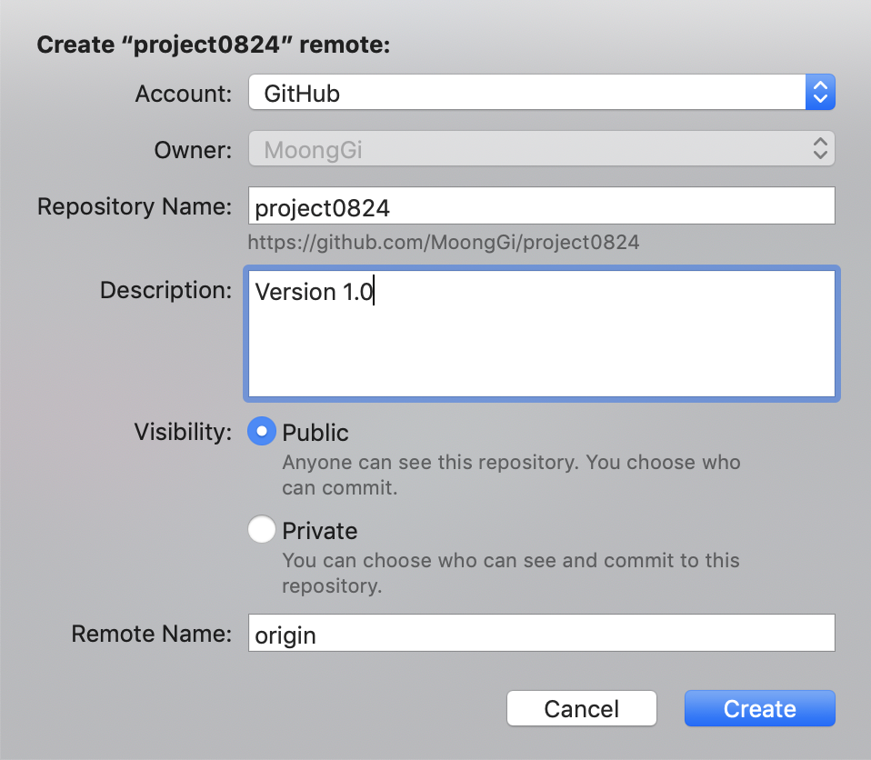Click the Public description text about commits

pos(511,475)
